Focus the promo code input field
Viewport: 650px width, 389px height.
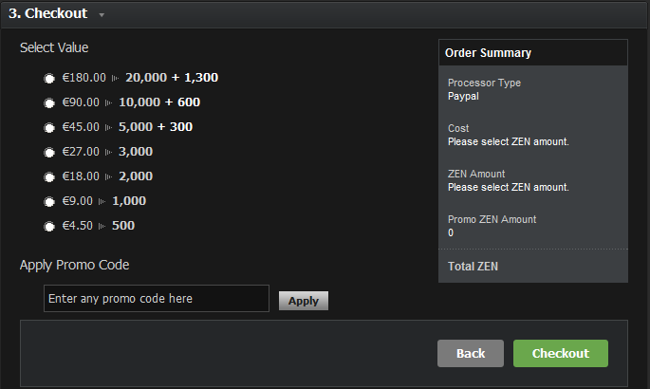(156, 299)
